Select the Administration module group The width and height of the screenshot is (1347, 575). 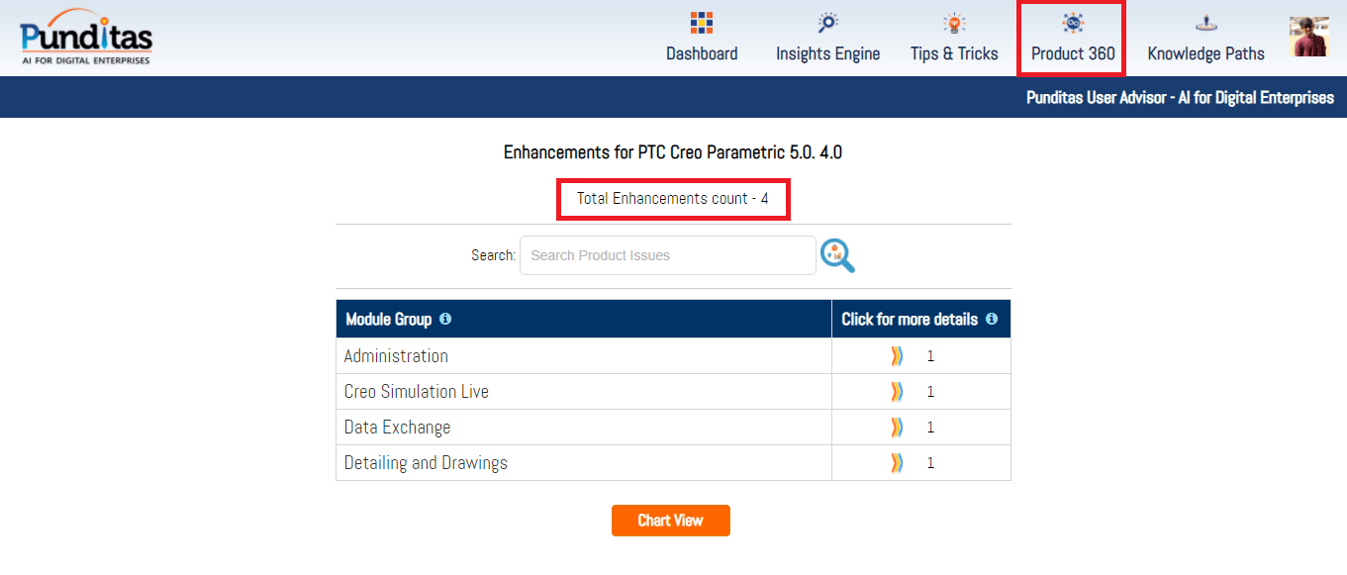click(396, 356)
